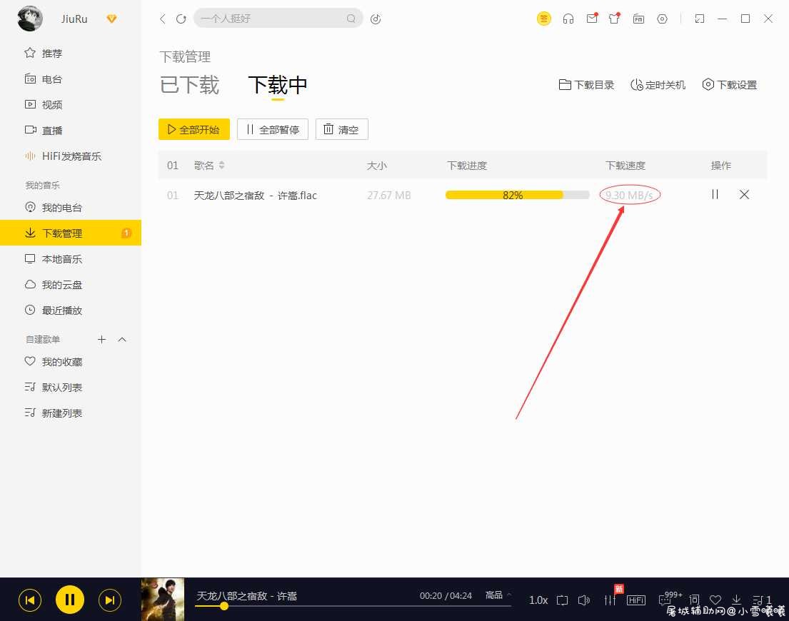Open the play queue list icon

point(762,600)
